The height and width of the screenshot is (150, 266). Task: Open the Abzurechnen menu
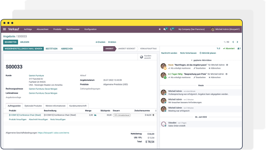[x=42, y=29]
